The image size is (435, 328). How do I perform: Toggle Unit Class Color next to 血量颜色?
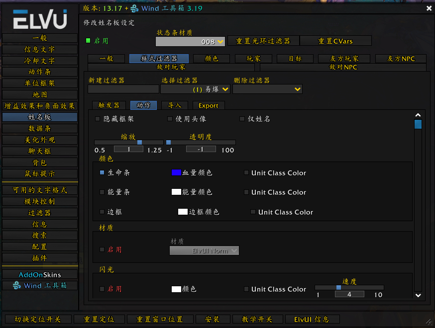pyautogui.click(x=246, y=173)
